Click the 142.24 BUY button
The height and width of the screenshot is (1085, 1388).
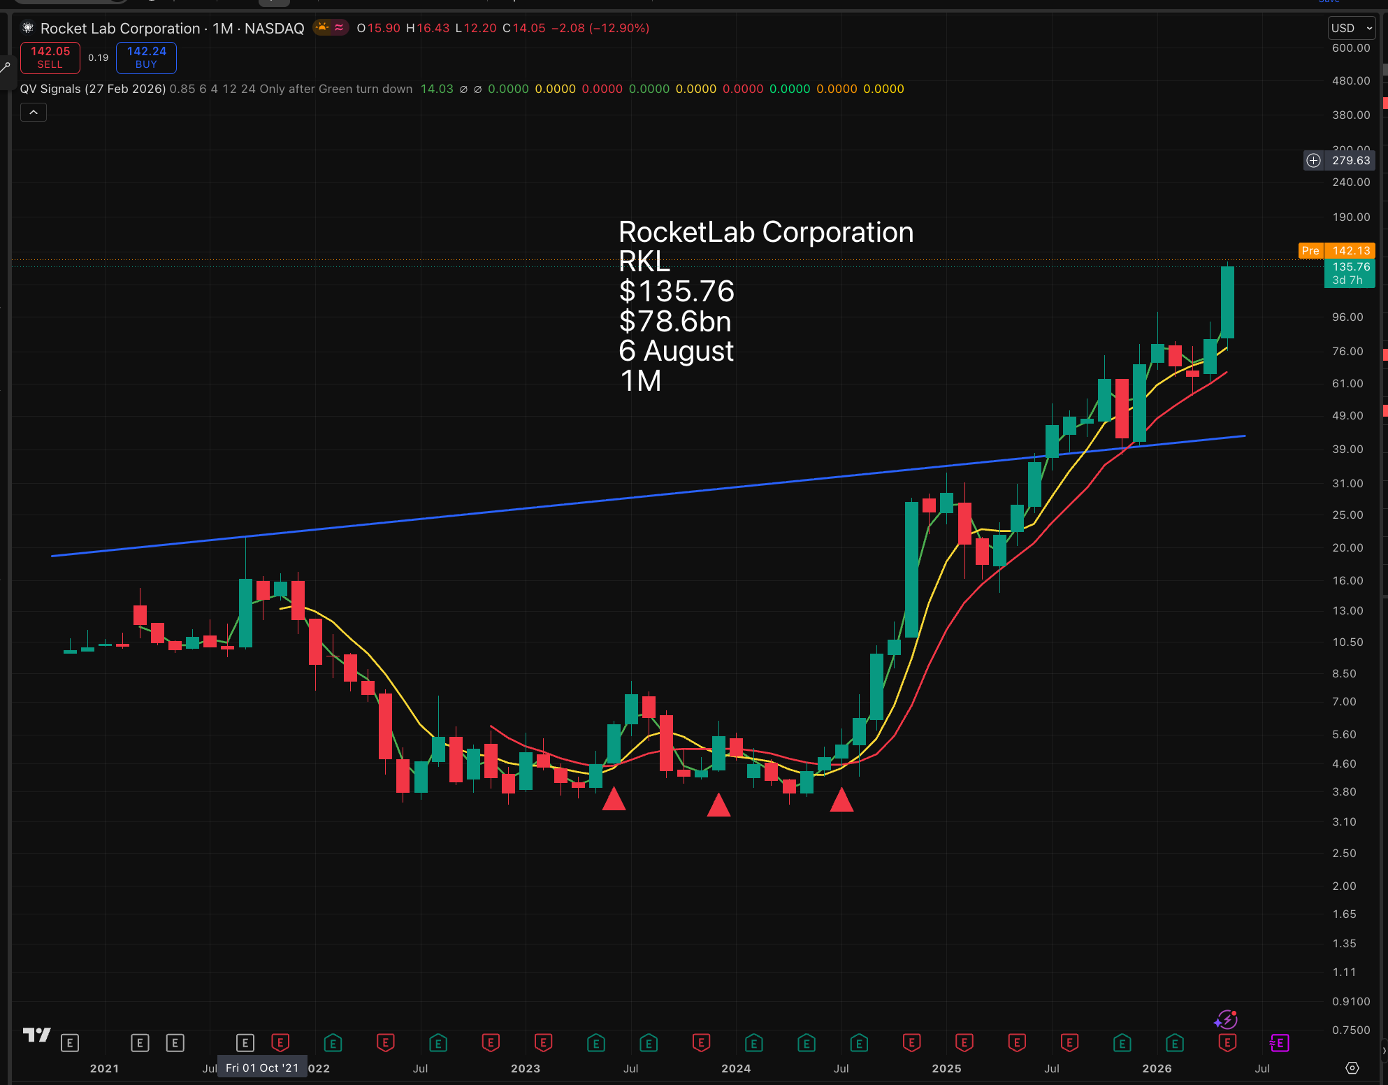pos(146,57)
